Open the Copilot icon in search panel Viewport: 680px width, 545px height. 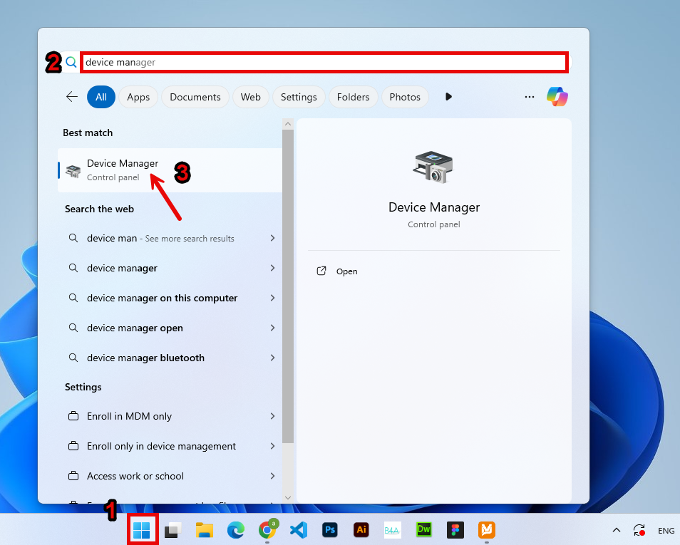[557, 97]
